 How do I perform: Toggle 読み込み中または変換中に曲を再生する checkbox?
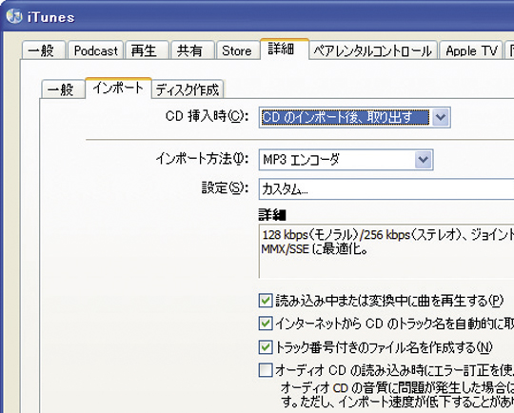tap(266, 301)
